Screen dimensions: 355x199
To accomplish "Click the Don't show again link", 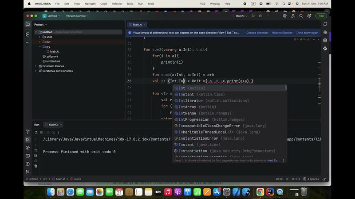I will (x=307, y=33).
